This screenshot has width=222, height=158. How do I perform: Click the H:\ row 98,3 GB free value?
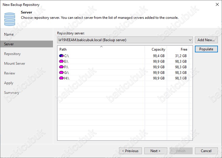click(x=181, y=78)
